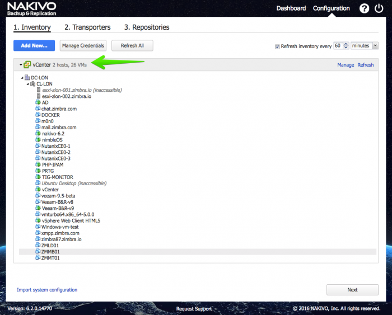Click the Request Support link
Screen dimensions: 392x315
click(194, 309)
